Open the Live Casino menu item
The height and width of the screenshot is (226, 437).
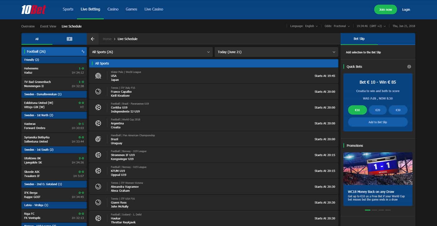click(x=154, y=9)
